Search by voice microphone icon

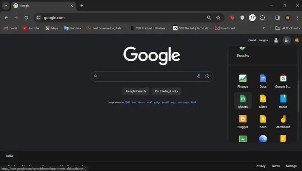point(199,76)
